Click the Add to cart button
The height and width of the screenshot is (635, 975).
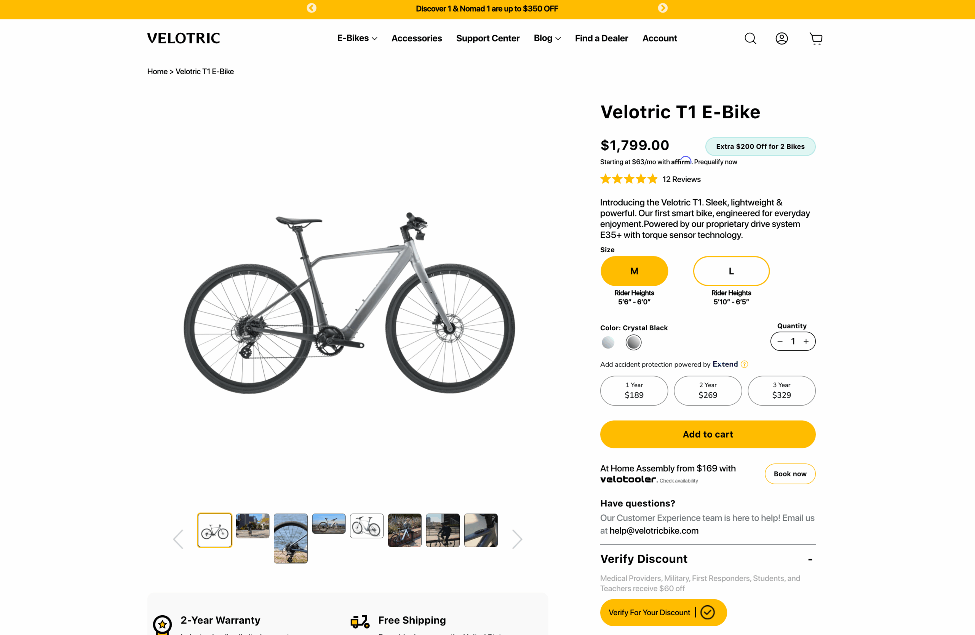708,434
